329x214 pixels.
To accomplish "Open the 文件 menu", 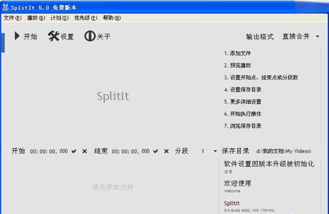I will 13,18.
